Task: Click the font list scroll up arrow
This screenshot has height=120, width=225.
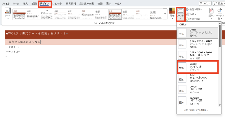Action: tap(220, 23)
